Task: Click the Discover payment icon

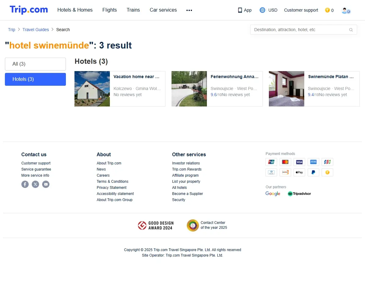Action: (285, 172)
